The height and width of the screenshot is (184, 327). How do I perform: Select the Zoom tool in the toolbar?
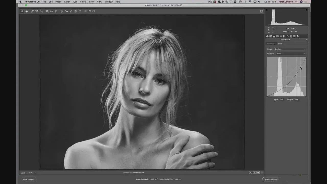click(x=22, y=11)
